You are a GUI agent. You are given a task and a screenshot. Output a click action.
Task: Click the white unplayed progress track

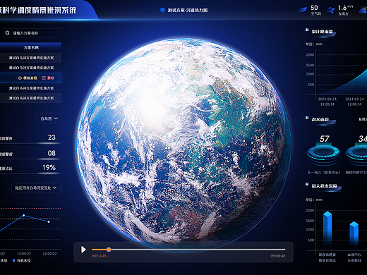pos(198,250)
